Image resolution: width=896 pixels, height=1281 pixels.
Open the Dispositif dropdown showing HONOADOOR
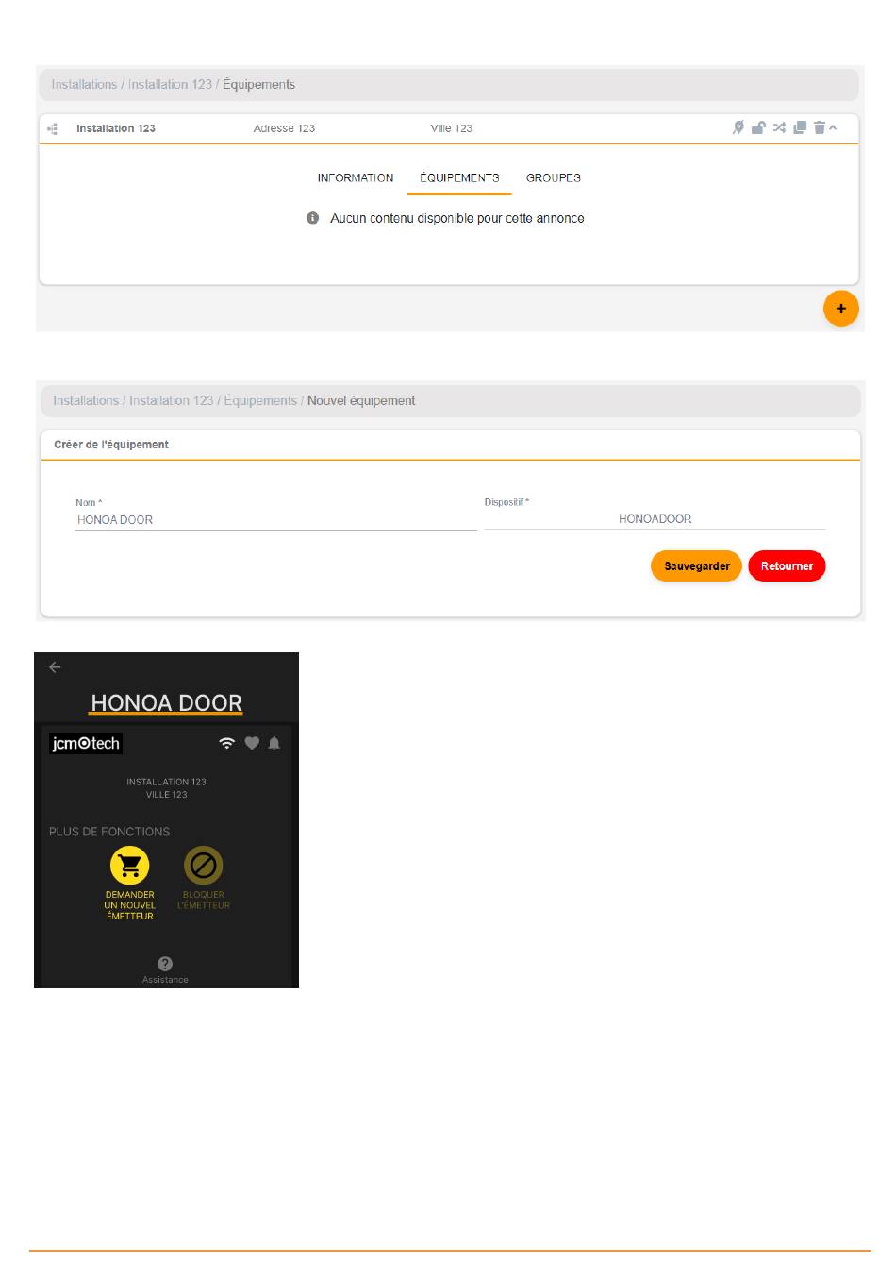point(655,519)
